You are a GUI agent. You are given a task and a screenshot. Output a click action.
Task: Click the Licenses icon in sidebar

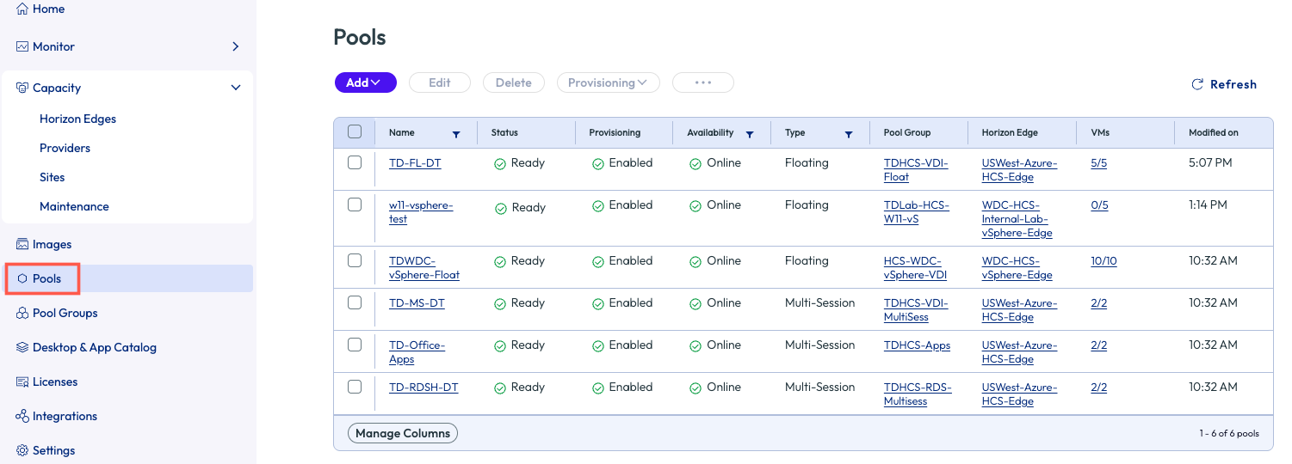[x=22, y=382]
